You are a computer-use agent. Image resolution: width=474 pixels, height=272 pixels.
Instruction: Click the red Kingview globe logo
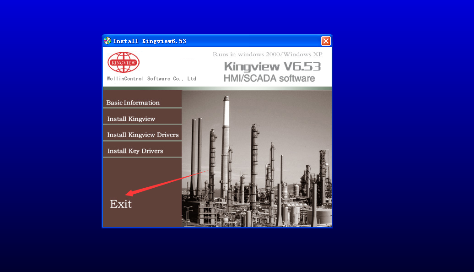[124, 62]
